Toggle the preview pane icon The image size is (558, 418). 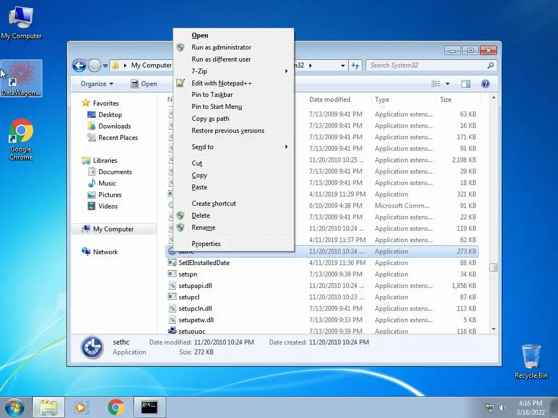(x=465, y=84)
